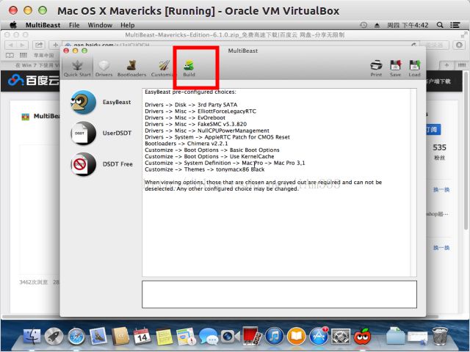This screenshot has width=470, height=352.
Task: Click the empty description box in MultiBeast
Action: (x=279, y=294)
